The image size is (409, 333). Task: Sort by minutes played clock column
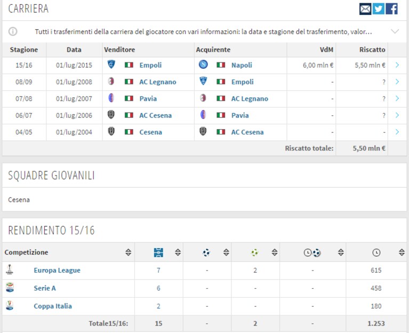(x=402, y=252)
